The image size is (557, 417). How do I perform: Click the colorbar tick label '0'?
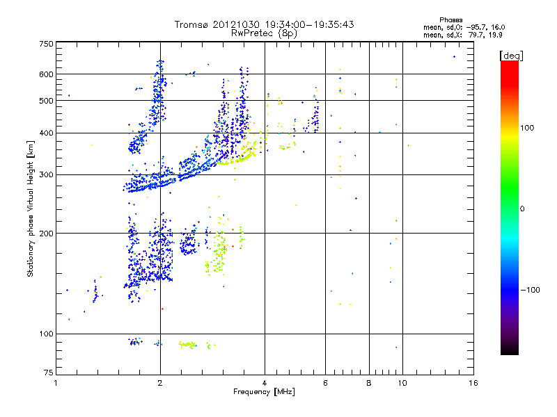coord(522,208)
